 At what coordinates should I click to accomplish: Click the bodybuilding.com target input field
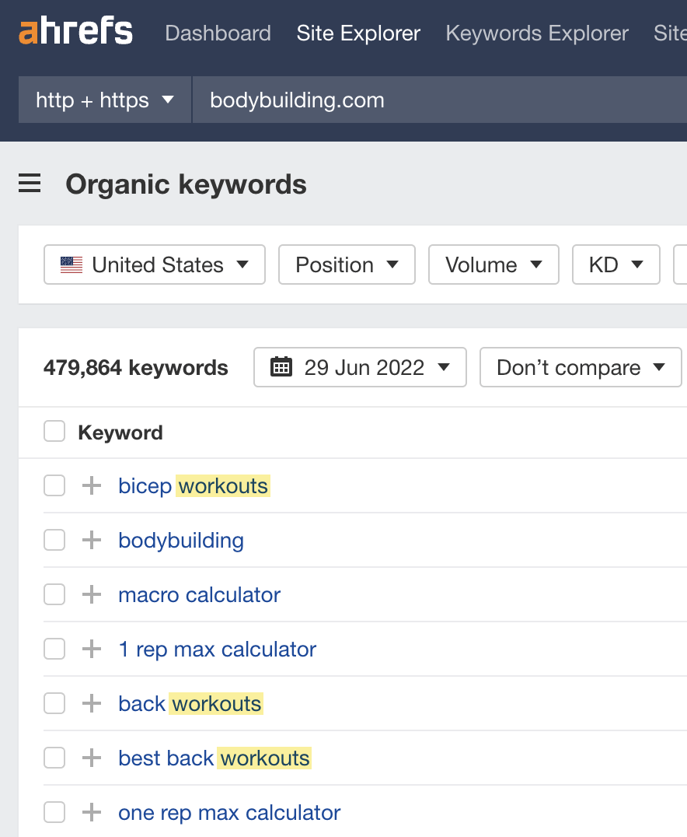(x=296, y=100)
